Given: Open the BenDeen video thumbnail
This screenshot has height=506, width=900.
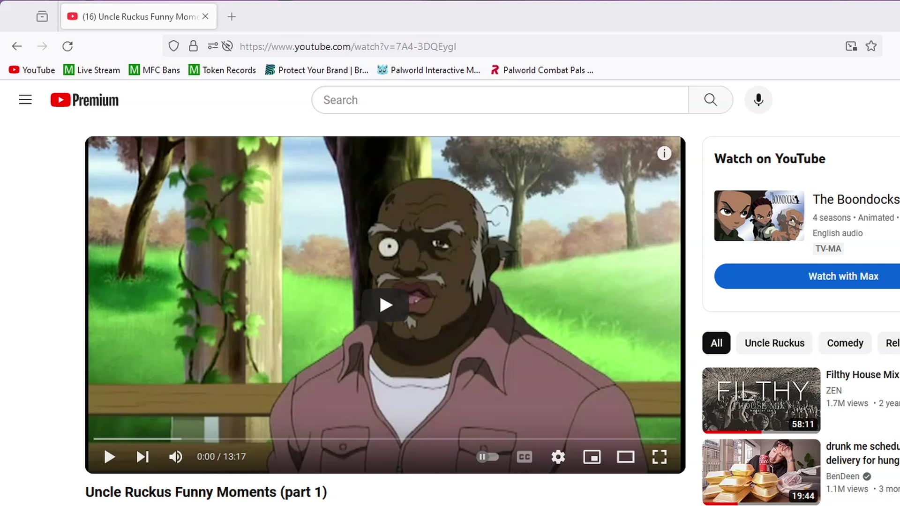Looking at the screenshot, I should [x=761, y=472].
